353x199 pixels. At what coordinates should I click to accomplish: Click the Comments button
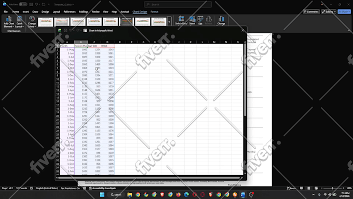[311, 12]
